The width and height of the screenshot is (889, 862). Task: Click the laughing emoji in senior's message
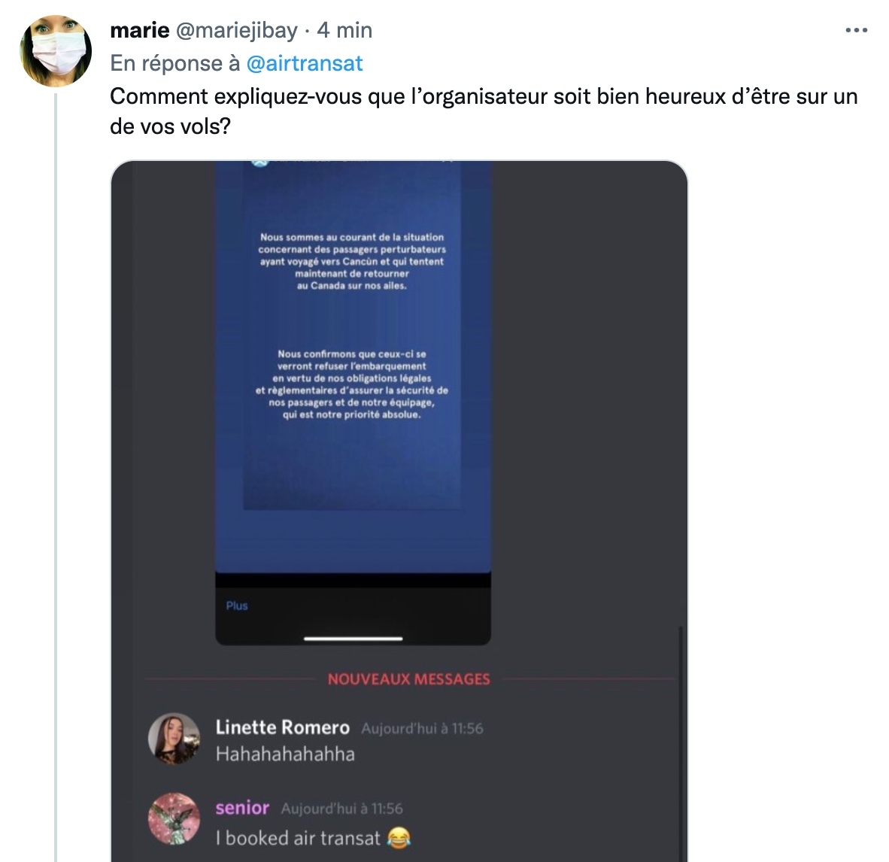(x=399, y=838)
